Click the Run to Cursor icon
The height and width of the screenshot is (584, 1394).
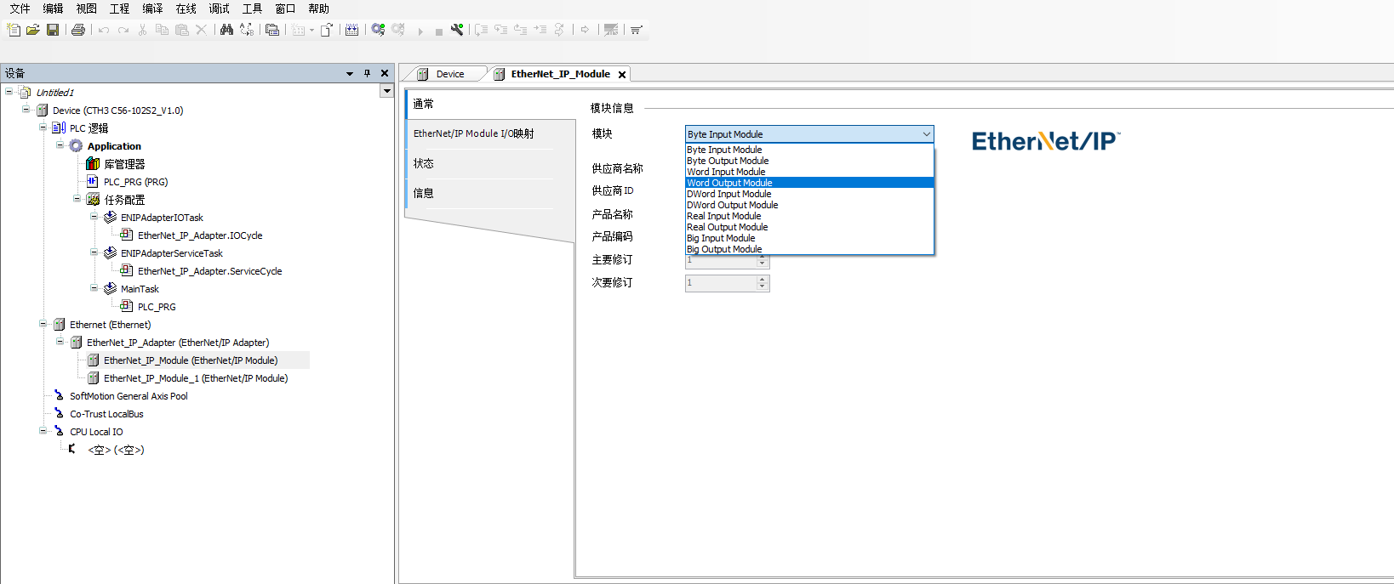[x=540, y=30]
